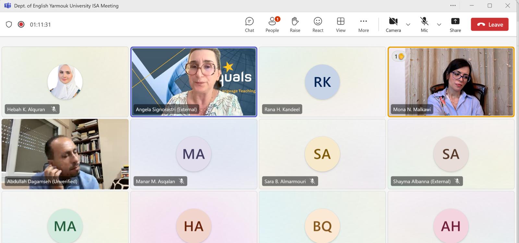This screenshot has width=519, height=243.
Task: Click the Rana H. Kandeel name label
Action: [282, 109]
